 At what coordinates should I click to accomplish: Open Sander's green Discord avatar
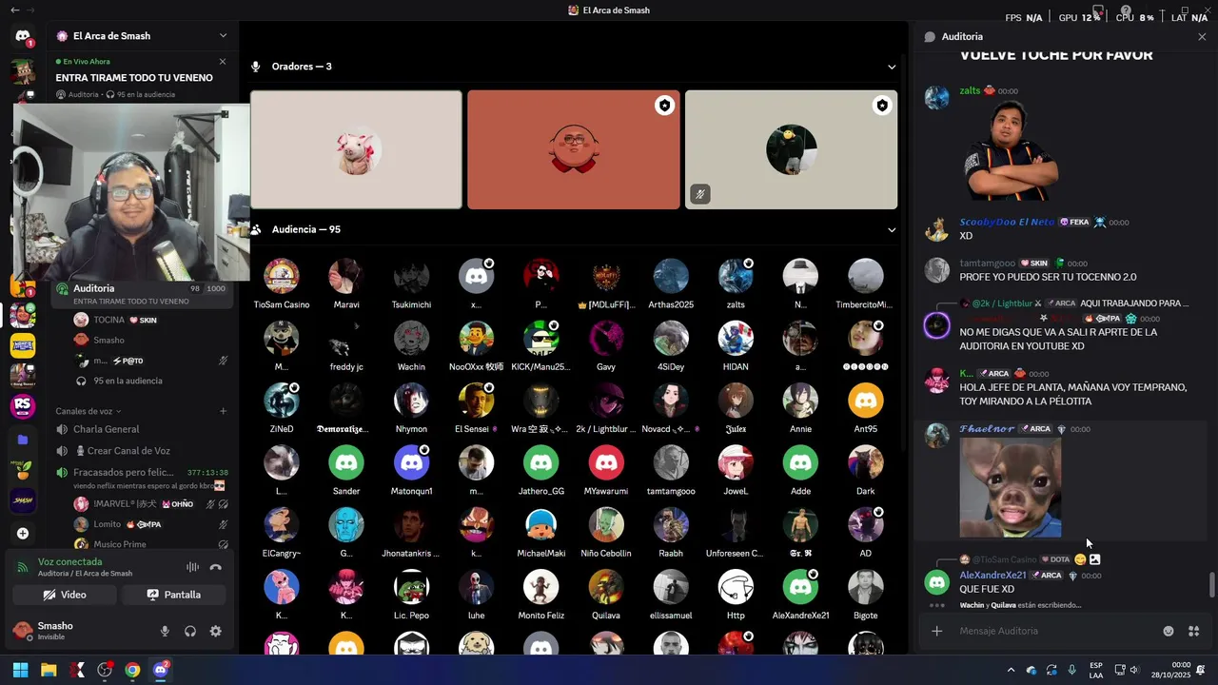[x=346, y=462]
